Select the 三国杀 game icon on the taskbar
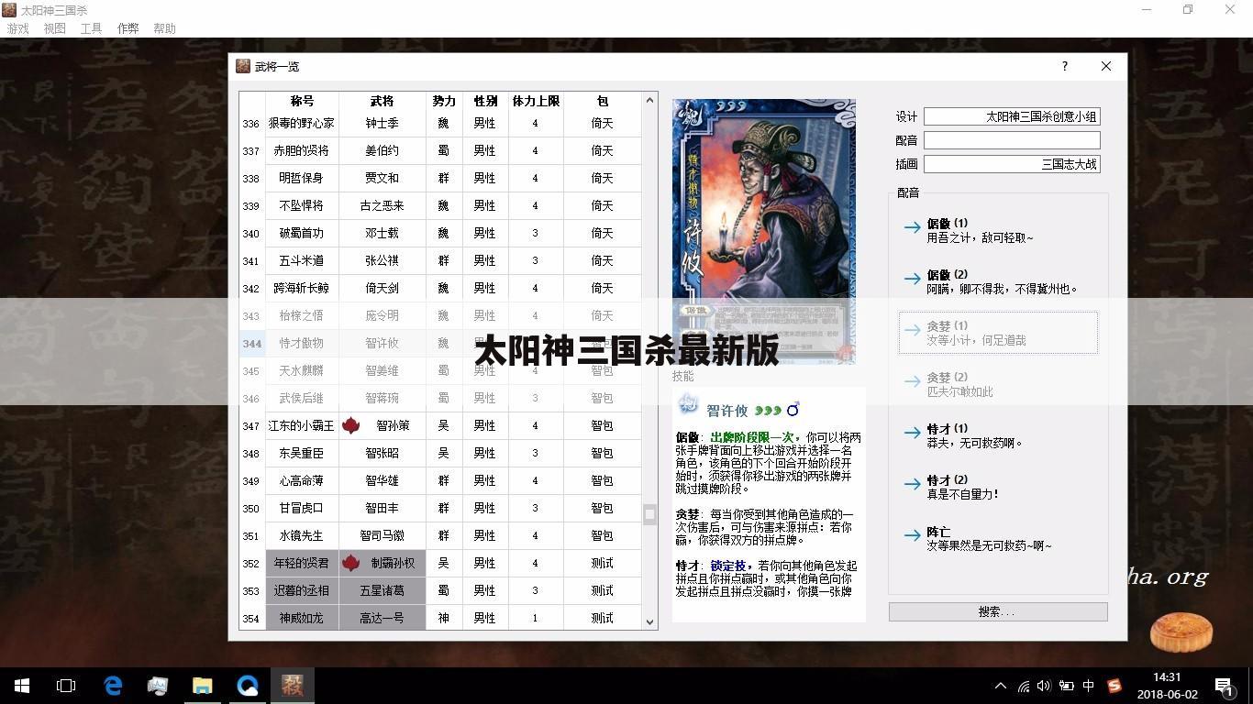Viewport: 1253px width, 704px height. (292, 685)
